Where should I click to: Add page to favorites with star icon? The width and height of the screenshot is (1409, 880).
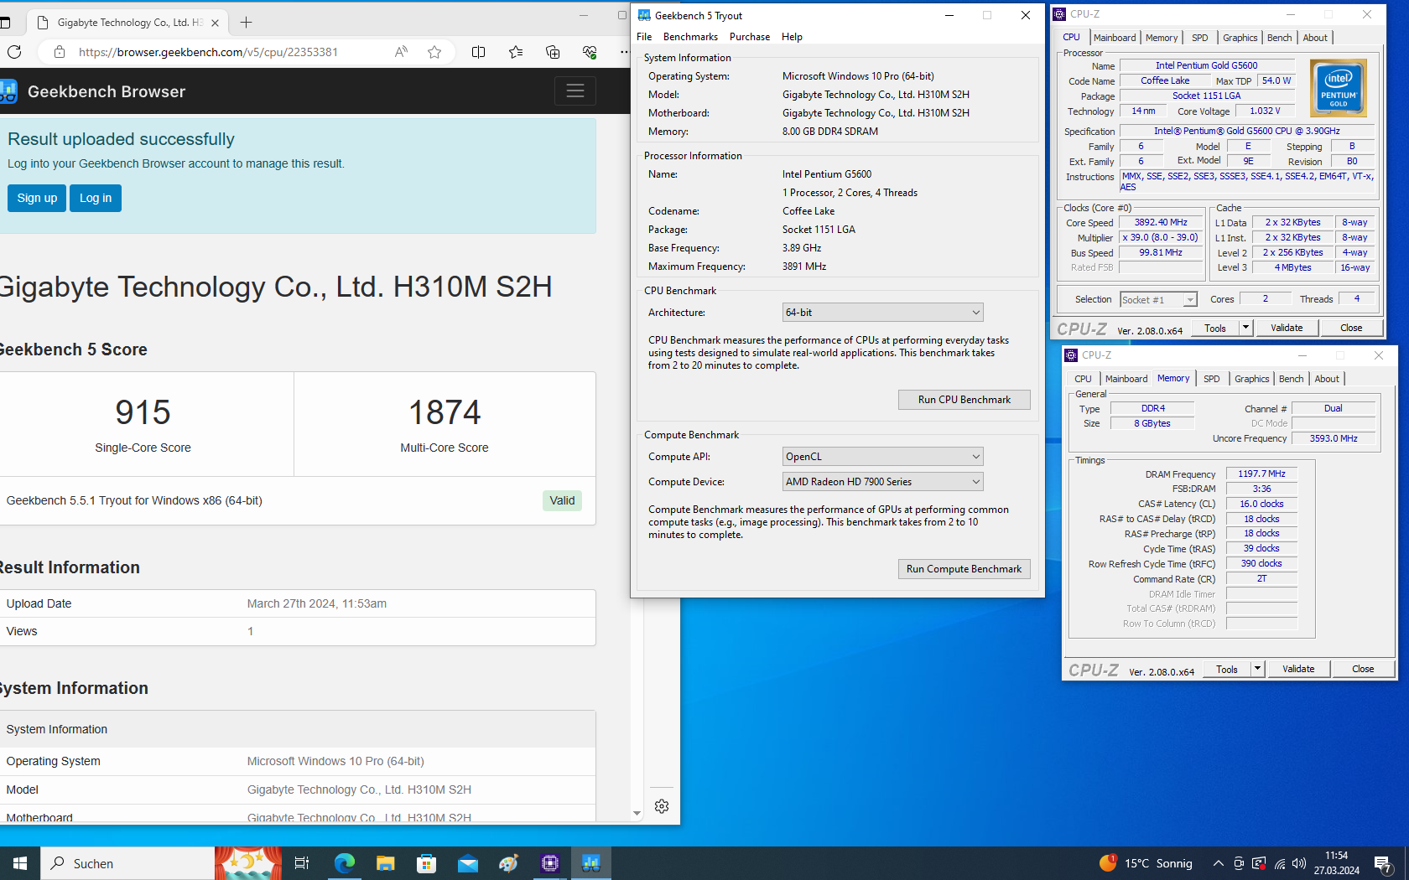point(434,52)
